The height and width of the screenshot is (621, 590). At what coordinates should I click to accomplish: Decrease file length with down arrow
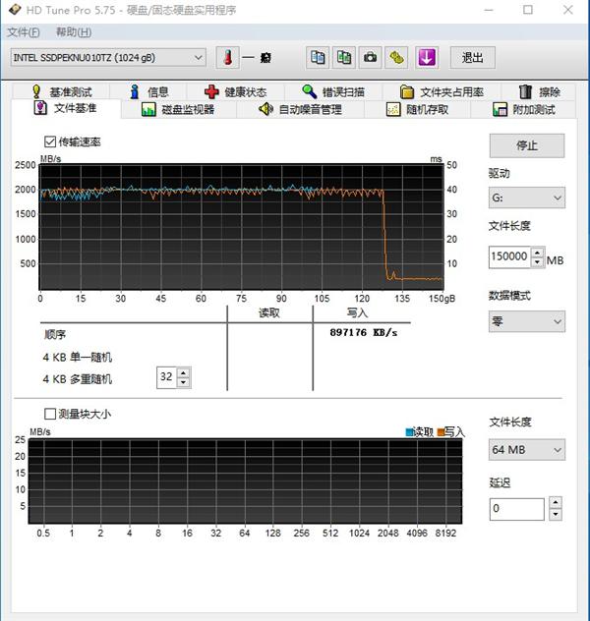537,262
